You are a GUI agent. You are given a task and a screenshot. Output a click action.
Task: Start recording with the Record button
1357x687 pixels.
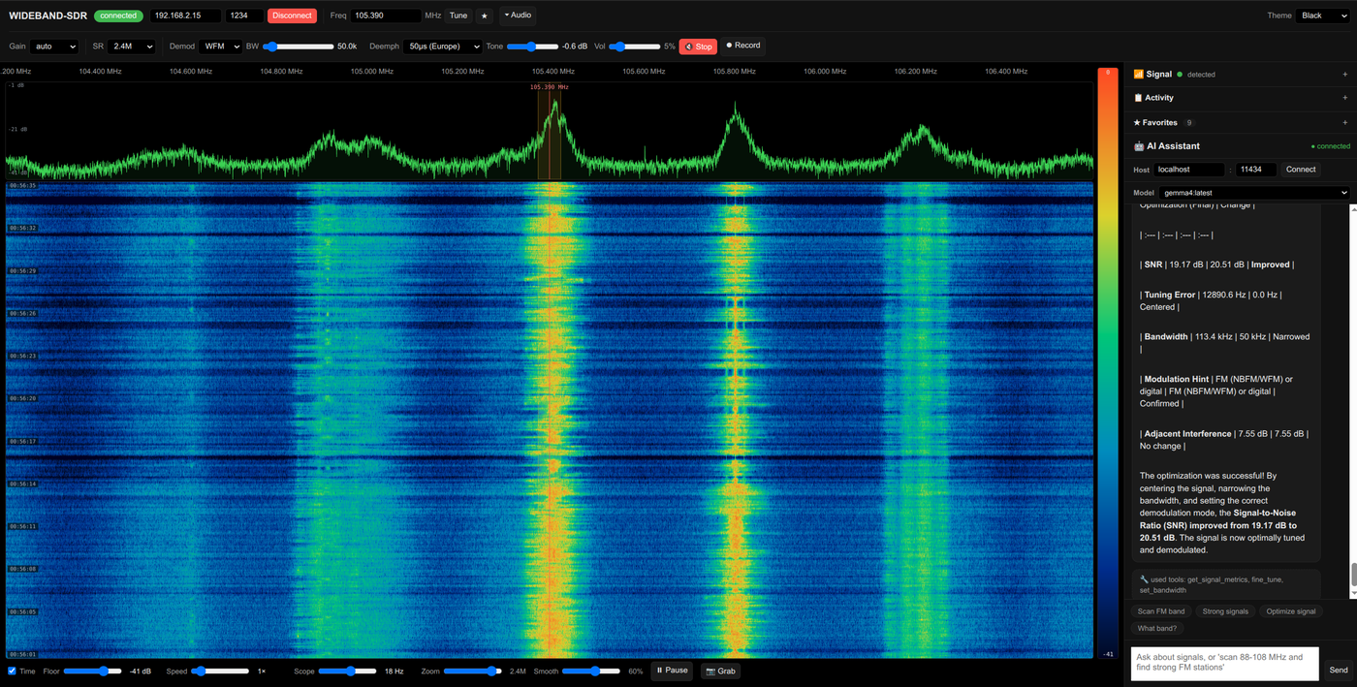click(743, 46)
